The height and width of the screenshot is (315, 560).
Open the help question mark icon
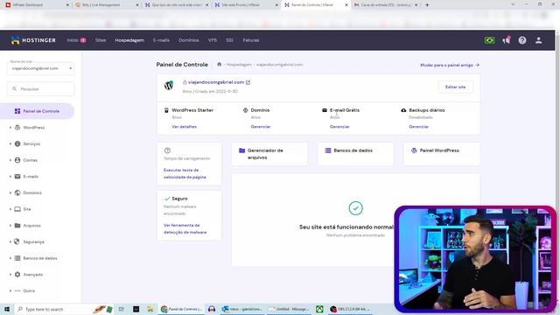(x=522, y=40)
